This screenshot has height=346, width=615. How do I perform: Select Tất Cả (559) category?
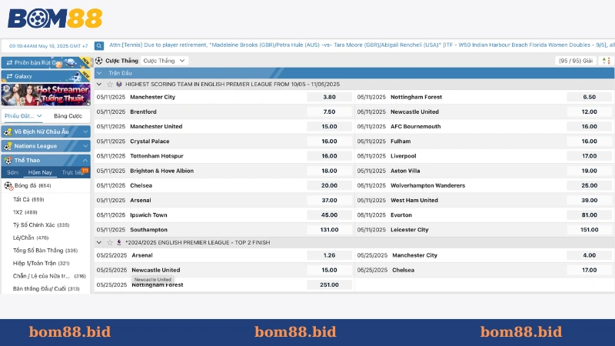click(x=28, y=200)
